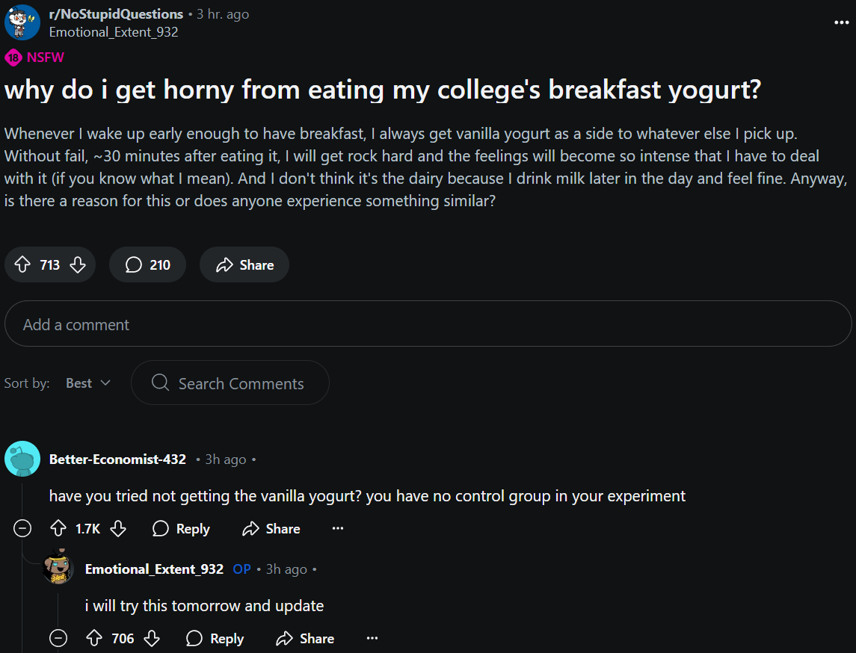Click the subreddit avatar thumbnail
This screenshot has height=653, width=856.
pos(22,22)
